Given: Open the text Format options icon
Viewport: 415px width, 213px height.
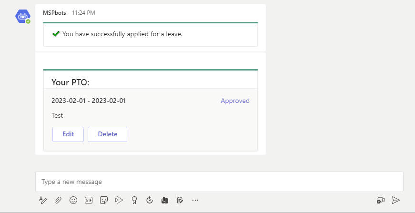Looking at the screenshot, I should click(43, 200).
